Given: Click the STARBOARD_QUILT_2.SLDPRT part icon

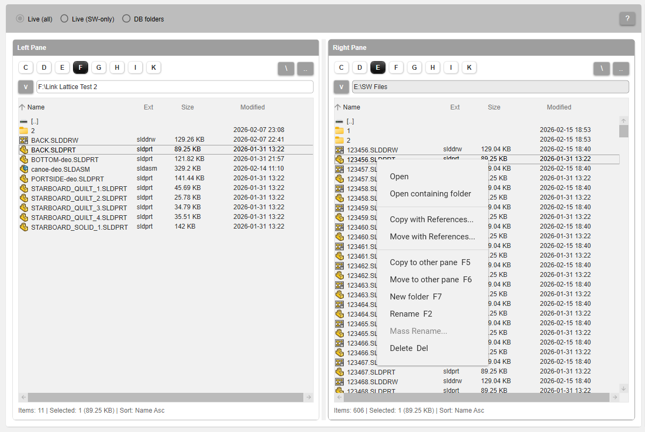Looking at the screenshot, I should pos(24,198).
